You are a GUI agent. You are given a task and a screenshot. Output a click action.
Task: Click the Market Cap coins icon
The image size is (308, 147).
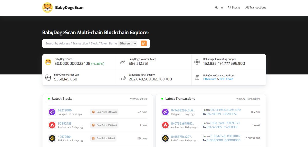[48, 78]
